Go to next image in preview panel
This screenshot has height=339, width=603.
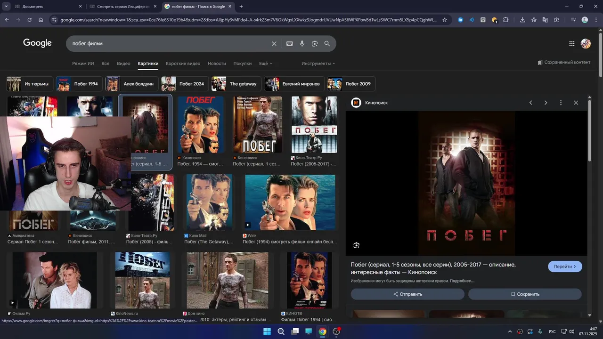tap(546, 103)
